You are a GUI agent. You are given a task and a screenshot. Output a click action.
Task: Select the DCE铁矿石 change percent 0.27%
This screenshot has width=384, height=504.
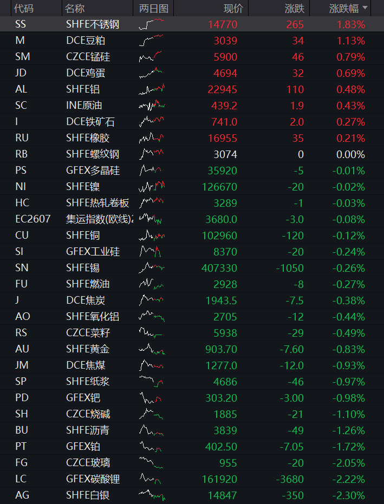click(350, 122)
